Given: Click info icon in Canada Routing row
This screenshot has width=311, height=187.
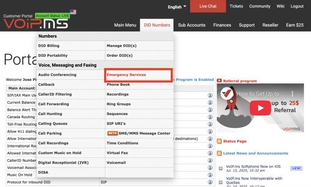Looking at the screenshot, I should 210,117.
